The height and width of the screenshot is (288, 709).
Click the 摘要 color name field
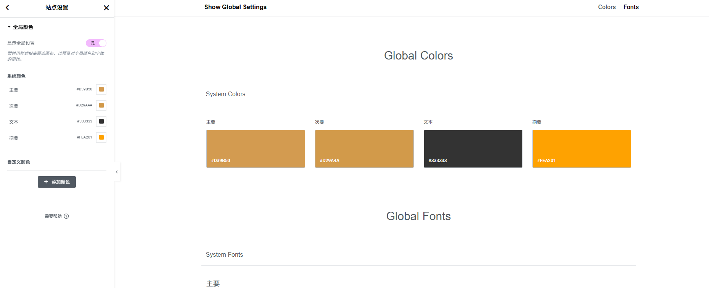pos(14,138)
